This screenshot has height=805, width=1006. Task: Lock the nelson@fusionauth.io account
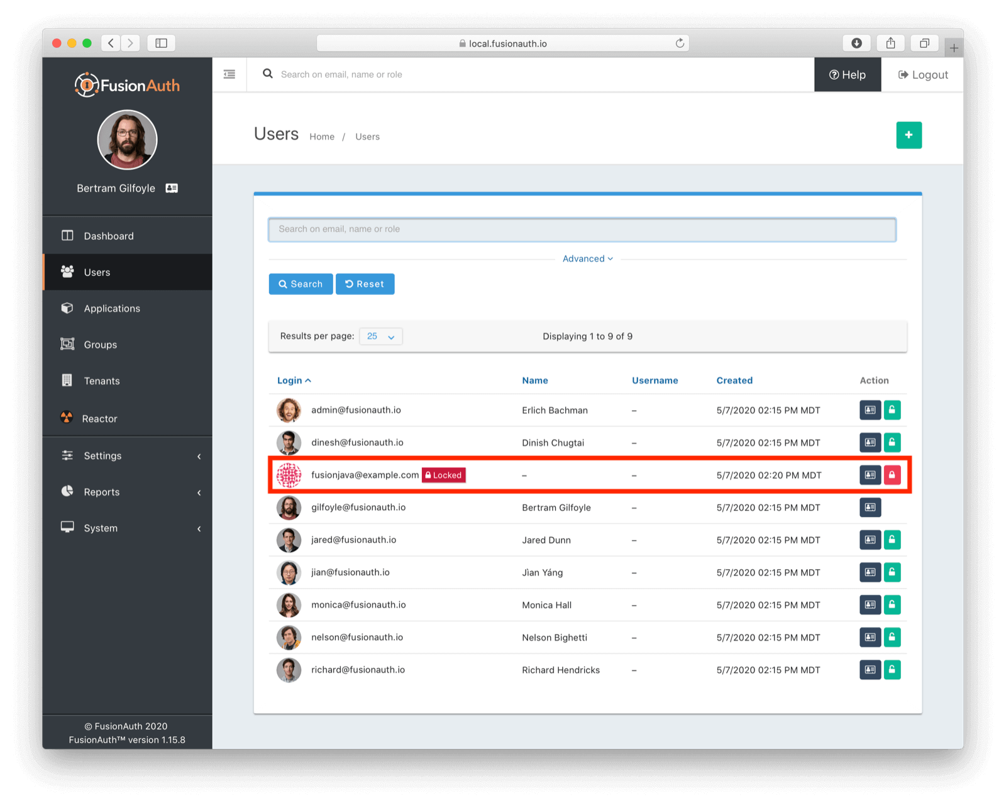tap(892, 637)
